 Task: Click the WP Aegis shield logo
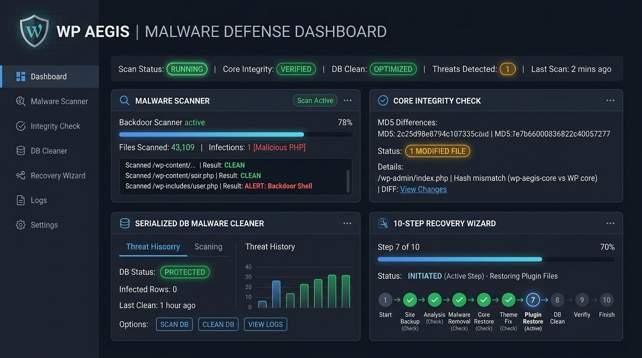click(x=35, y=31)
